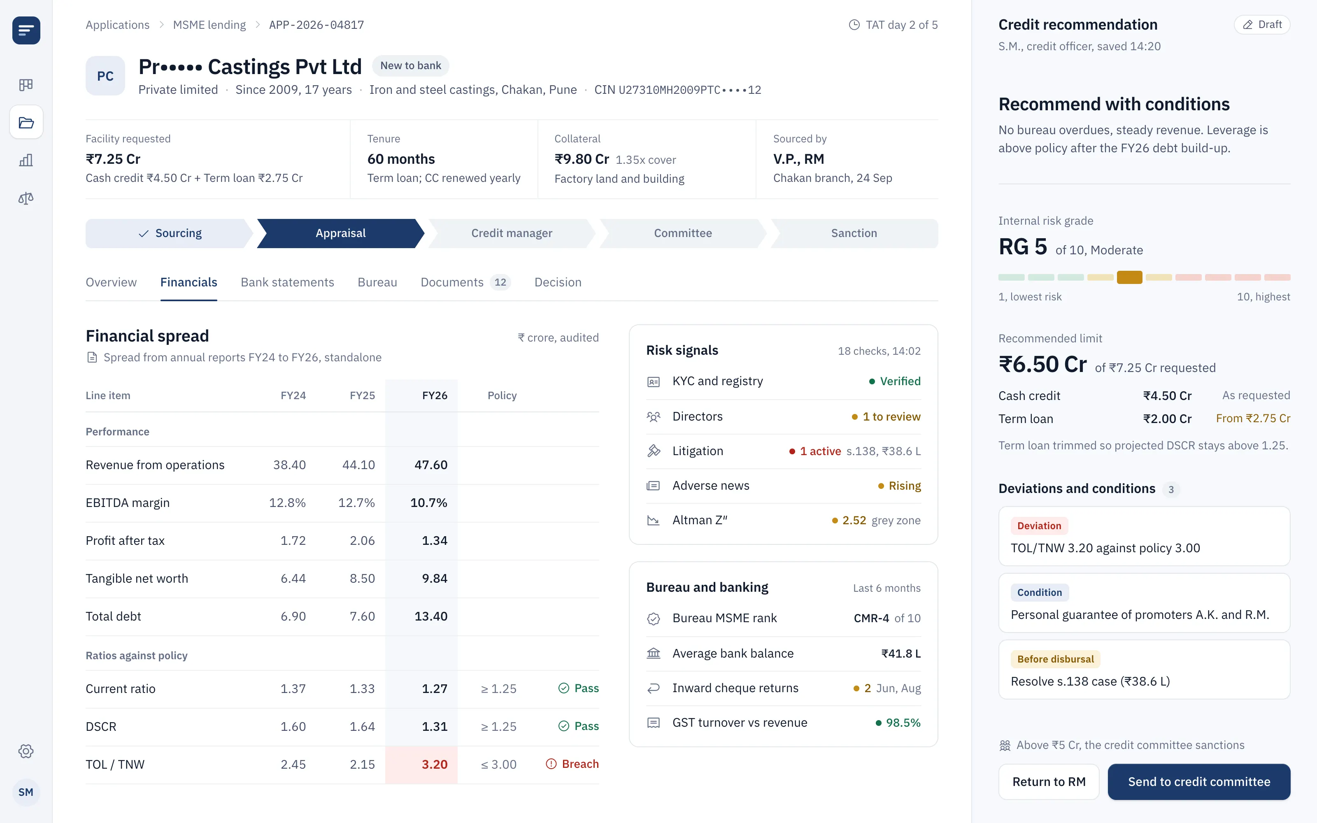Click the Inward cheque returns arrow icon
Viewport: 1317px width, 823px height.
[653, 688]
